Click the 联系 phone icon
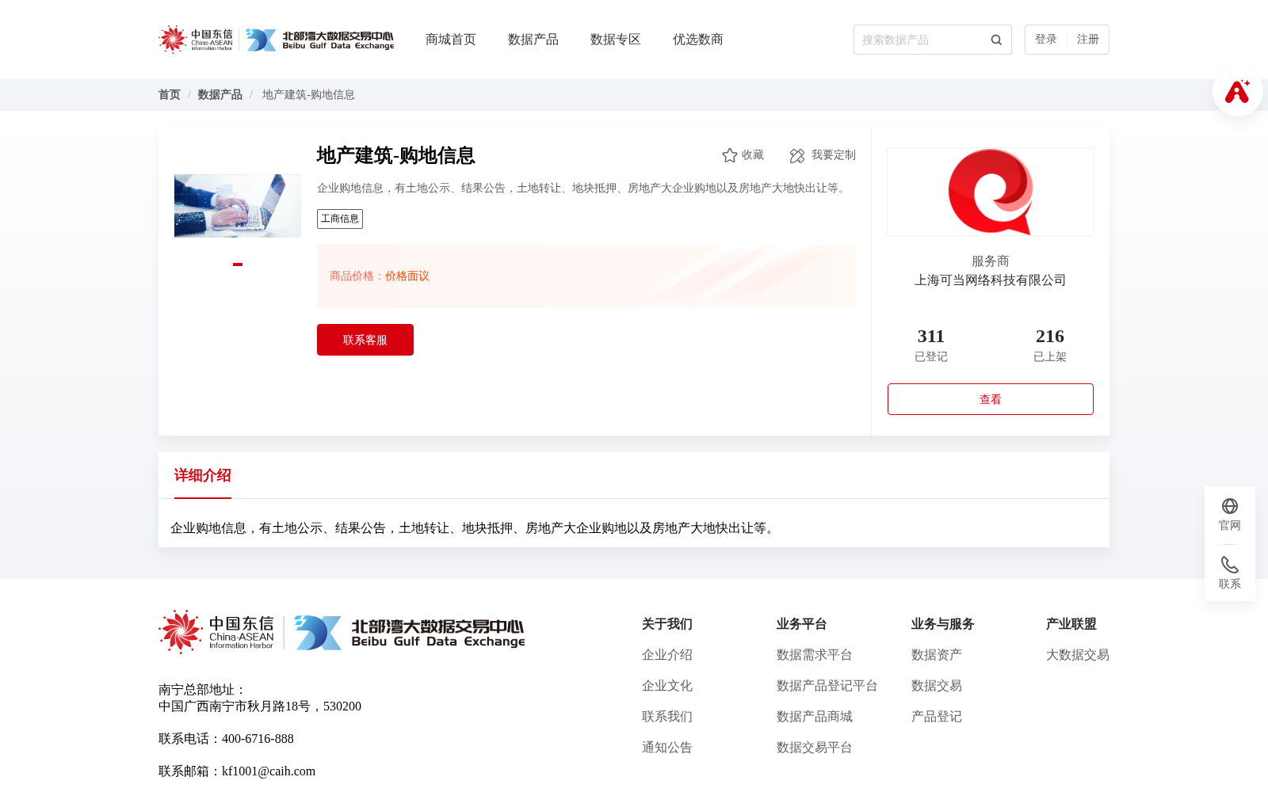The height and width of the screenshot is (792, 1268). click(1230, 565)
